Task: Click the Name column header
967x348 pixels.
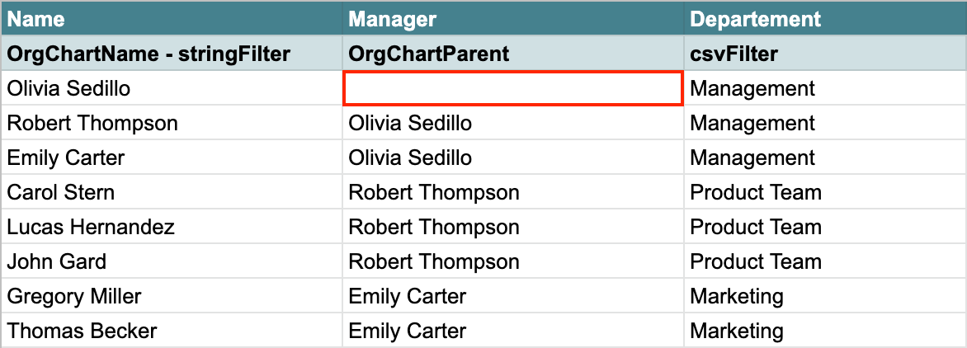Action: pos(172,18)
